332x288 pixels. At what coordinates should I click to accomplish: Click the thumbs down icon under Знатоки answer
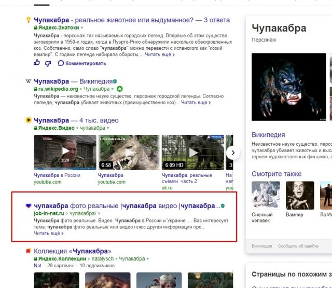(48, 63)
